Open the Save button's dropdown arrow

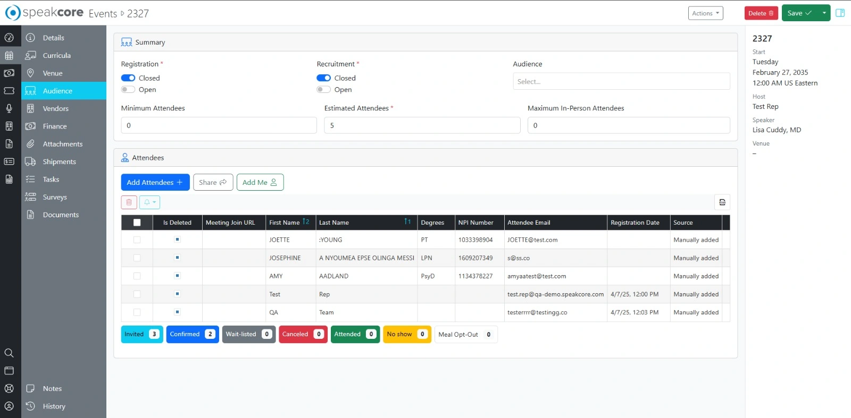[824, 13]
